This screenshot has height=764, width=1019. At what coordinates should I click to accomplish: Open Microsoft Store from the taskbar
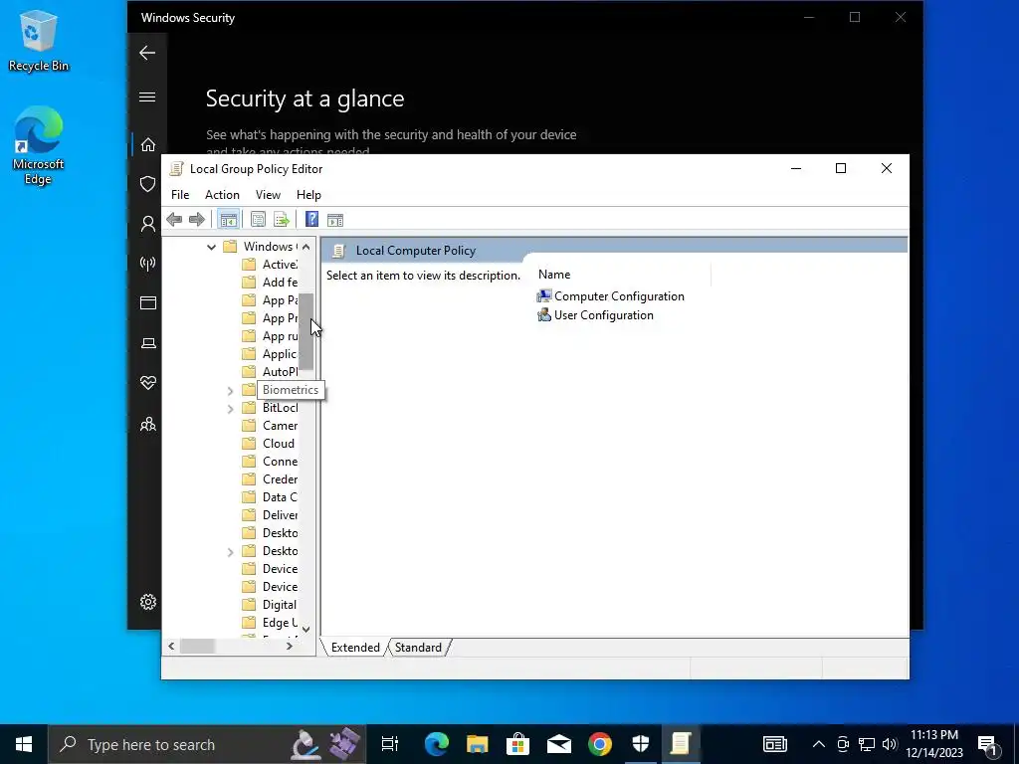tap(517, 744)
